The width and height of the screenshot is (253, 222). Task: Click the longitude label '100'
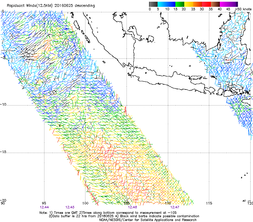coord(85,203)
